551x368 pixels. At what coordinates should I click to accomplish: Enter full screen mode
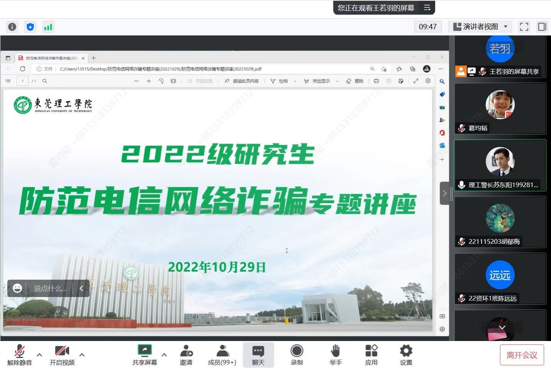524,27
